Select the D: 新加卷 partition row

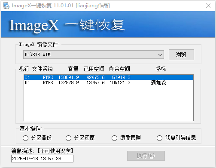click(109, 82)
